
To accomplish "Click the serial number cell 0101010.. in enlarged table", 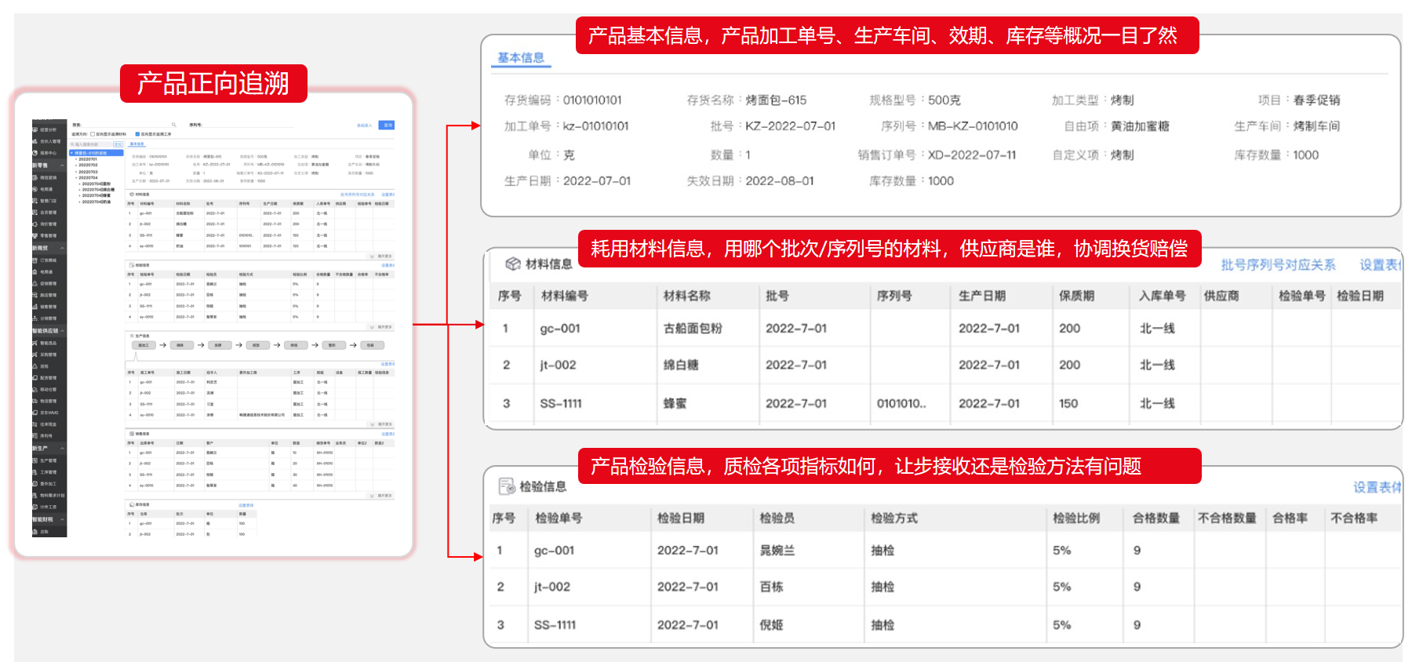I will pos(901,403).
